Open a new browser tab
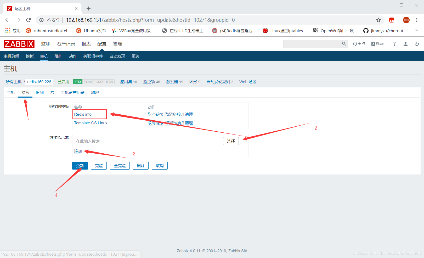 [x=88, y=9]
